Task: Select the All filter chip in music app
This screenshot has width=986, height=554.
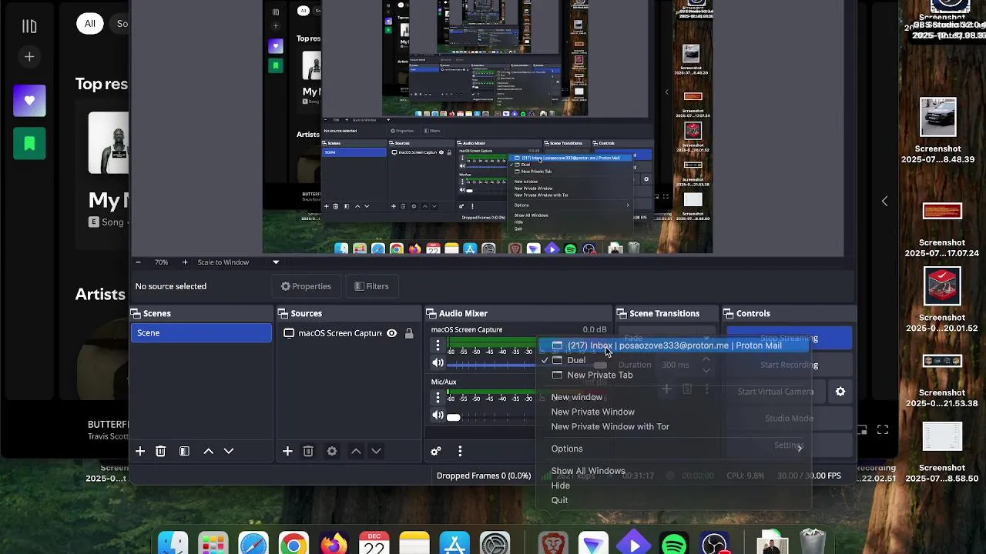Action: (x=90, y=23)
